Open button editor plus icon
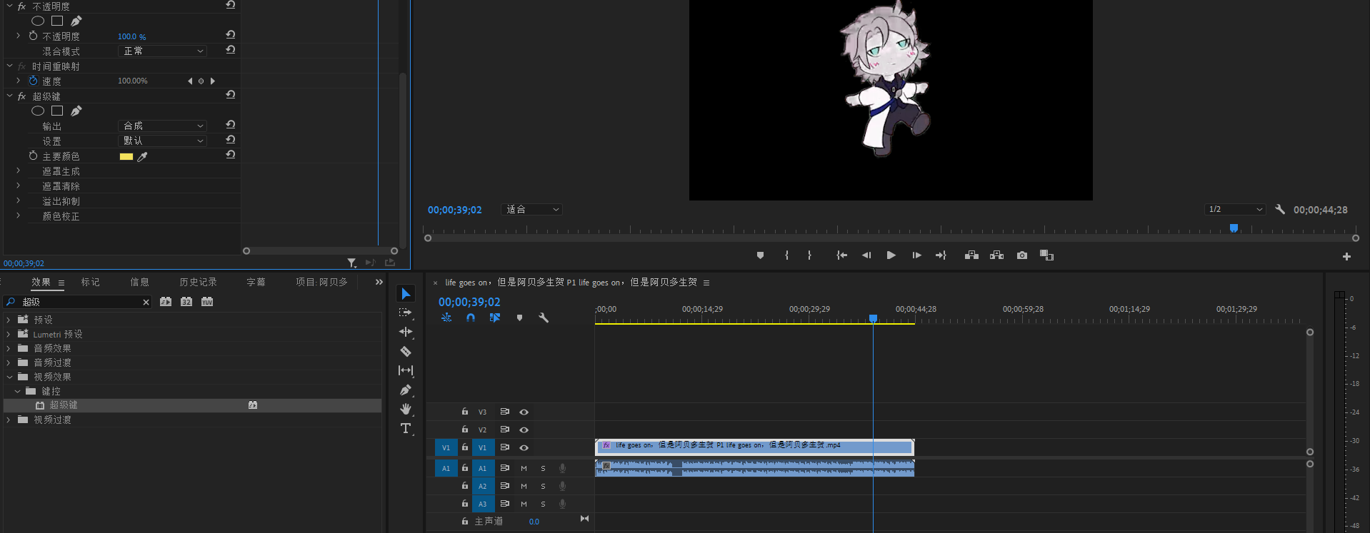Image resolution: width=1370 pixels, height=533 pixels. pos(1346,256)
